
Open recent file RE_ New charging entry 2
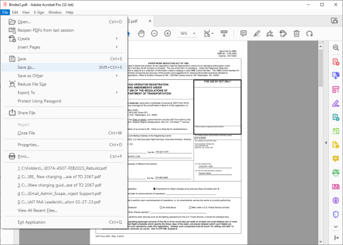64,177
